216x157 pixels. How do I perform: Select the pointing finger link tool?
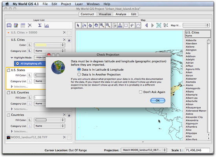90,26
